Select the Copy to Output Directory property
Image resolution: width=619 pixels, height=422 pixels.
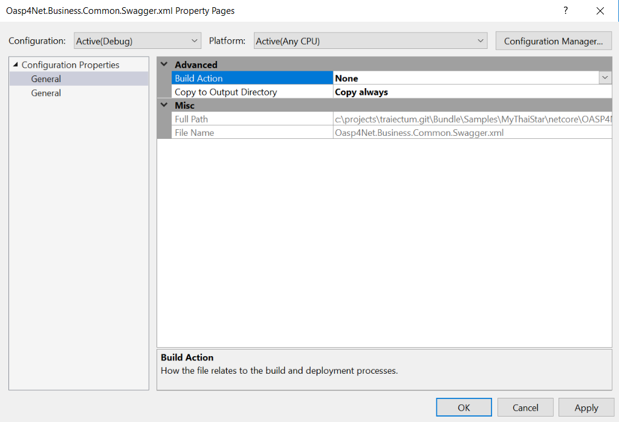click(x=225, y=92)
